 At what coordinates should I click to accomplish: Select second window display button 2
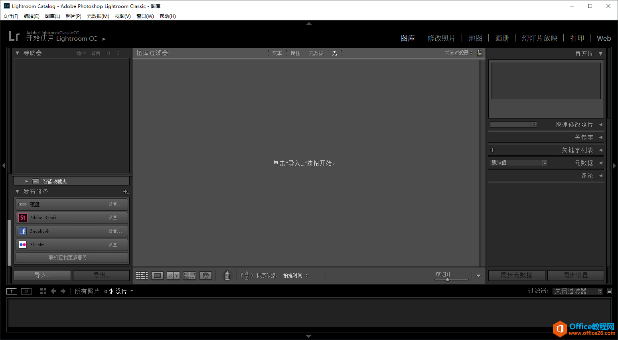pos(26,291)
